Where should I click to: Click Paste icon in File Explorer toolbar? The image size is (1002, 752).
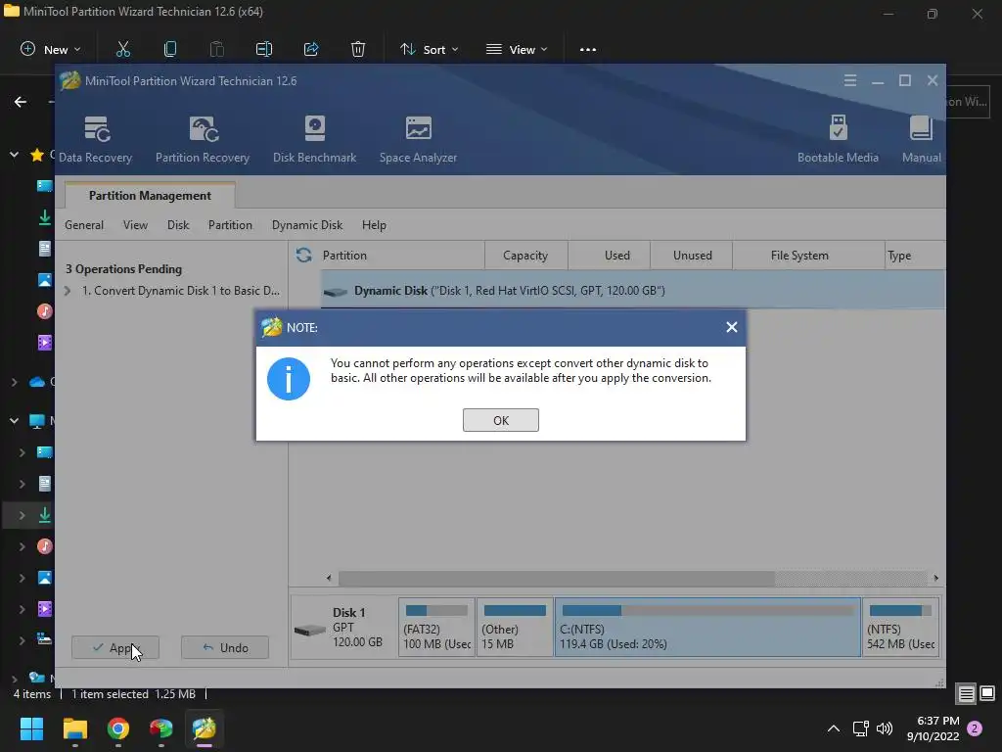pos(216,49)
